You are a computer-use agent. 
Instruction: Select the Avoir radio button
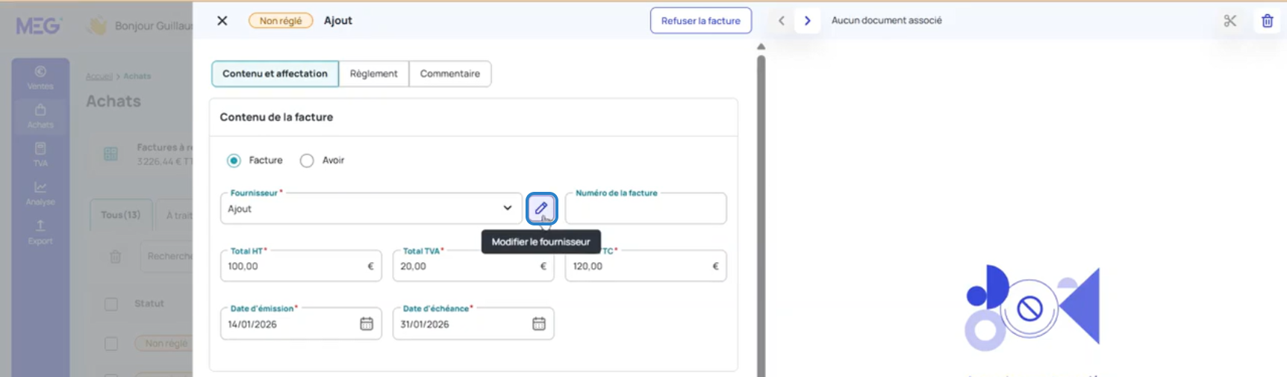(307, 161)
